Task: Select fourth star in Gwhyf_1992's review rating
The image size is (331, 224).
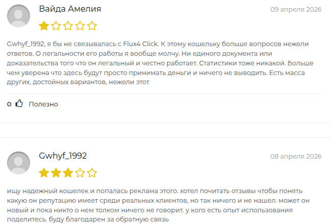Action: tap(80, 172)
